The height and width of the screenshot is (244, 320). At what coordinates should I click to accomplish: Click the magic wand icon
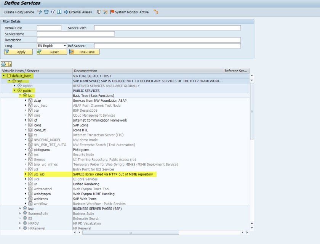click(x=105, y=12)
